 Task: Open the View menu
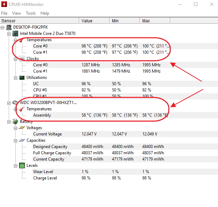16,13
